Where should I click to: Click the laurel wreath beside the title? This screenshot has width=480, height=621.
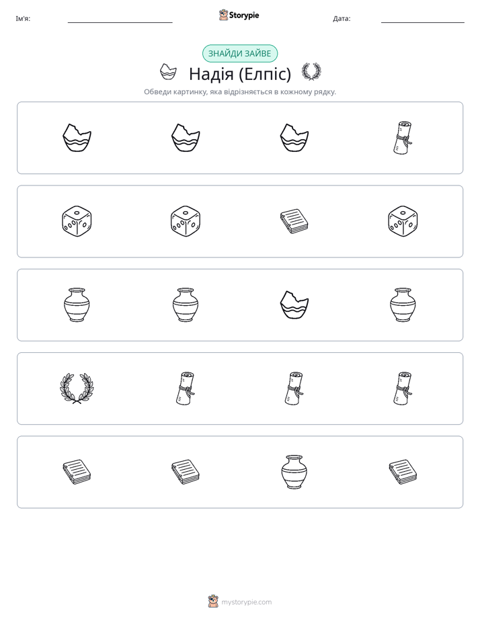pos(311,72)
